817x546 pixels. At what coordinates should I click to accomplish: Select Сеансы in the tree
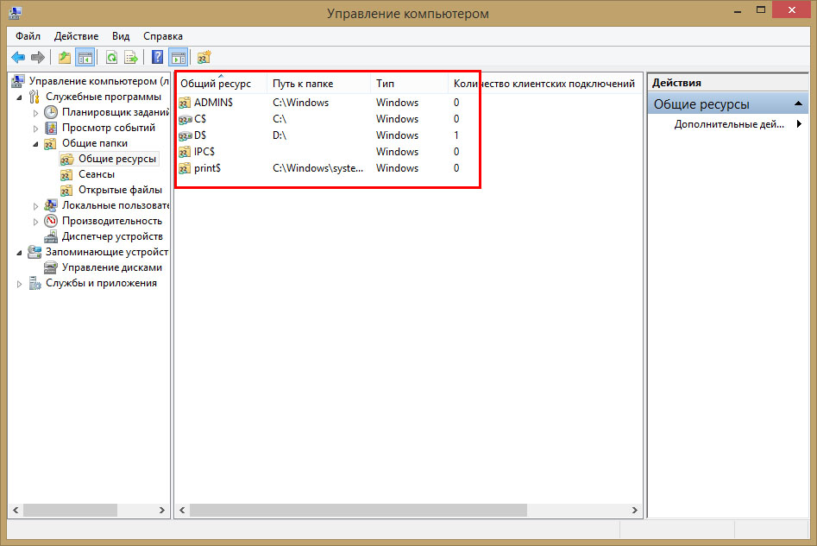point(97,174)
